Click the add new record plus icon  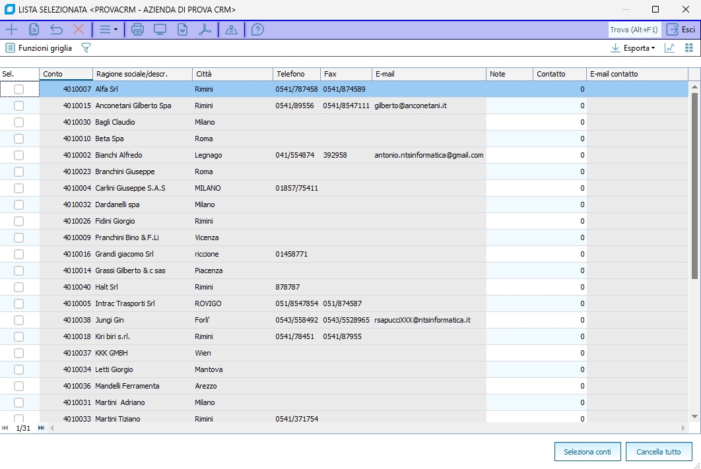[x=11, y=30]
